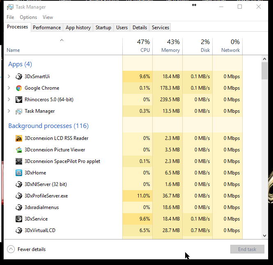273x265 pixels.
Task: Click the Fewer details link text
Action: 32,249
